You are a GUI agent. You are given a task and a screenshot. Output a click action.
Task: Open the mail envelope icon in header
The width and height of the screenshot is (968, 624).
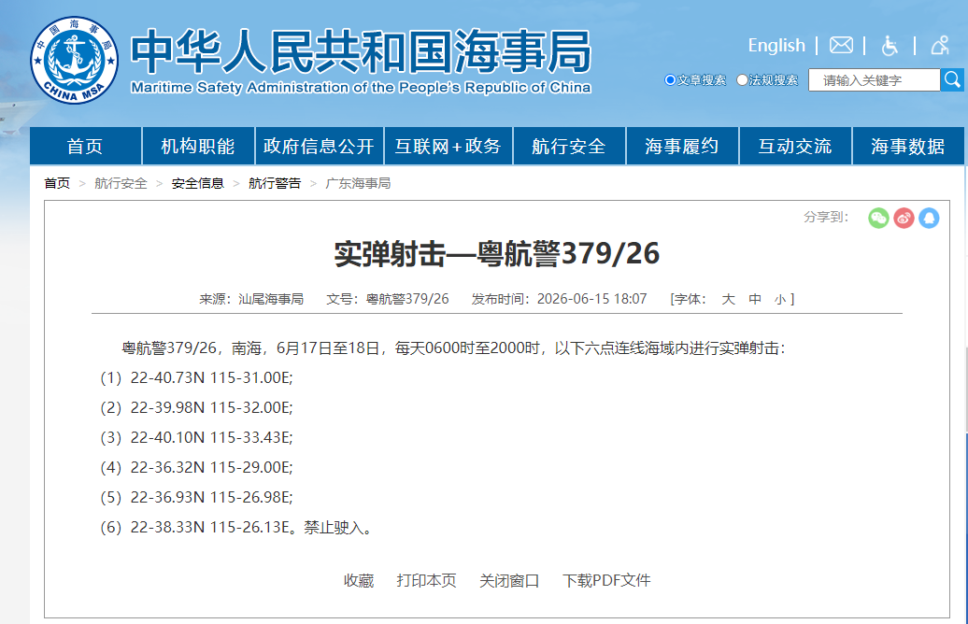tap(841, 45)
